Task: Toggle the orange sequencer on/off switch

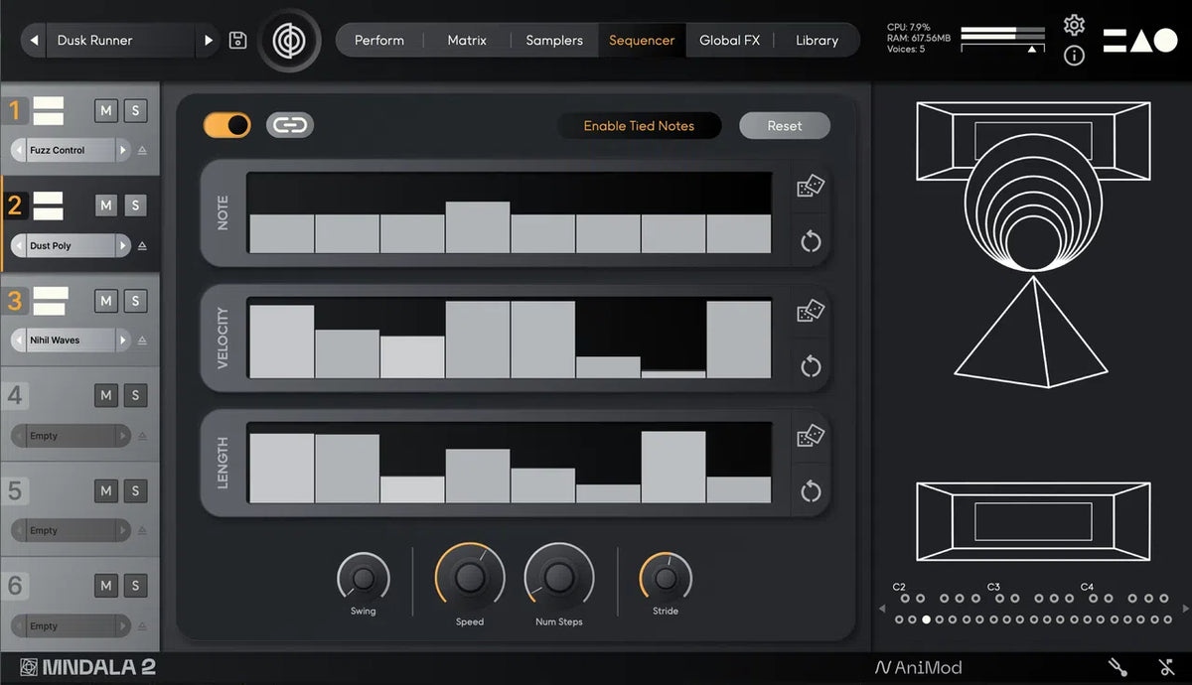Action: [227, 125]
